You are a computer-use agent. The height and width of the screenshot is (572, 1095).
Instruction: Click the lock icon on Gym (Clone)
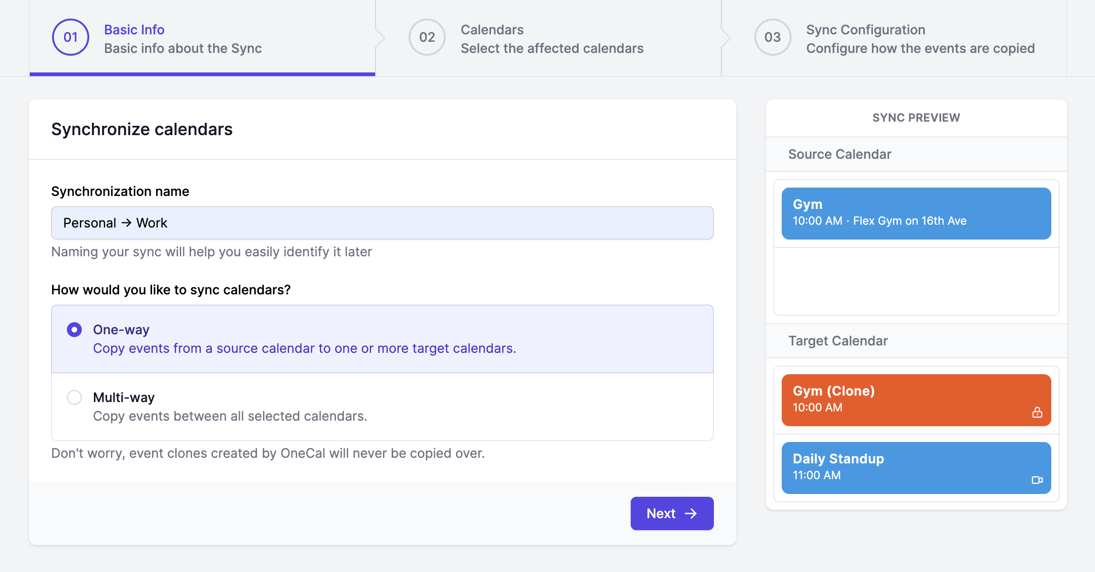click(1036, 412)
